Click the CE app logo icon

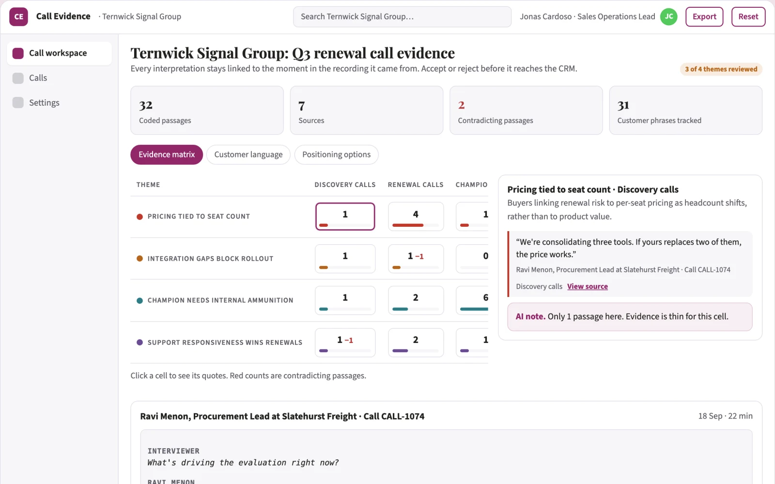tap(18, 16)
